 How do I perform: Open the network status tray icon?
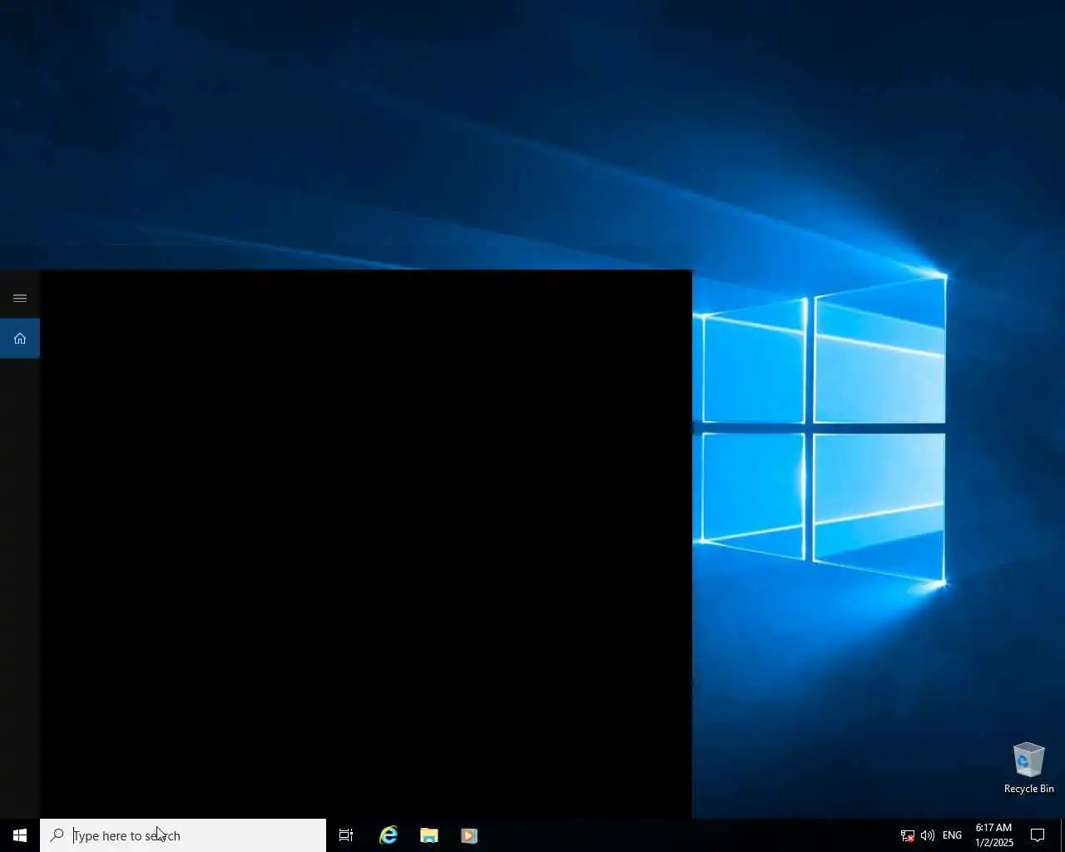[x=908, y=835]
